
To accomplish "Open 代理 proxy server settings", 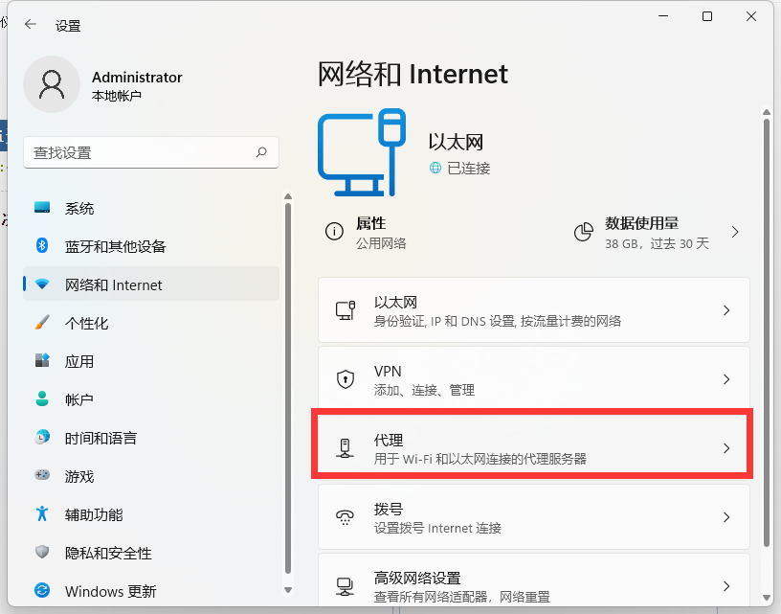I will point(534,448).
